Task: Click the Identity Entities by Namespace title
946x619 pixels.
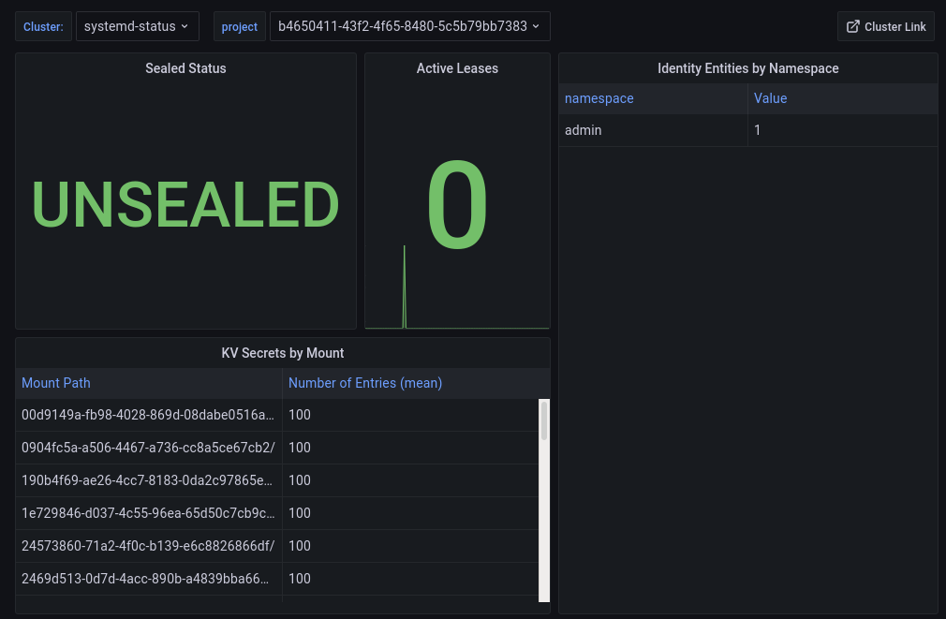Action: click(747, 68)
